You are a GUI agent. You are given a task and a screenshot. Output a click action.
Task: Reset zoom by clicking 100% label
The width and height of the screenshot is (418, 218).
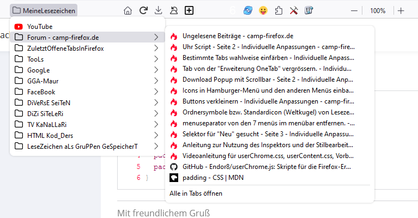(x=378, y=10)
